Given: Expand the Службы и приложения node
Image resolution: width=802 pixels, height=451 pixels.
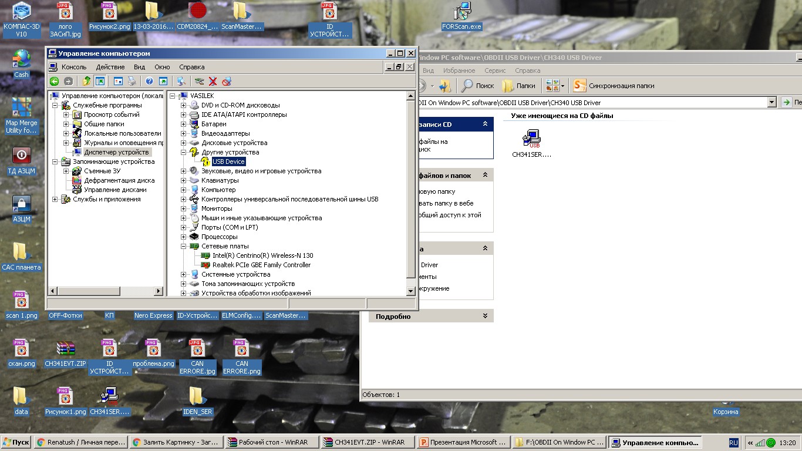Looking at the screenshot, I should coord(55,199).
